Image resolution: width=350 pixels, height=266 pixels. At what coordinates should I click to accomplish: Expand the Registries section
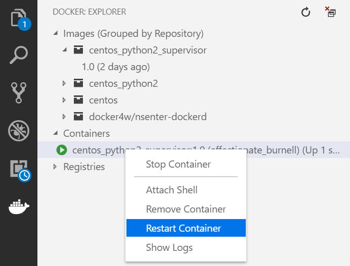tap(55, 167)
